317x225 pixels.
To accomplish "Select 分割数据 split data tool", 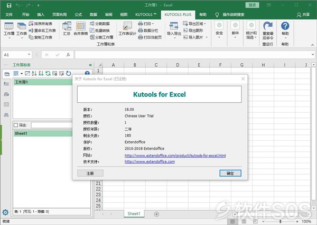I will [100, 24].
